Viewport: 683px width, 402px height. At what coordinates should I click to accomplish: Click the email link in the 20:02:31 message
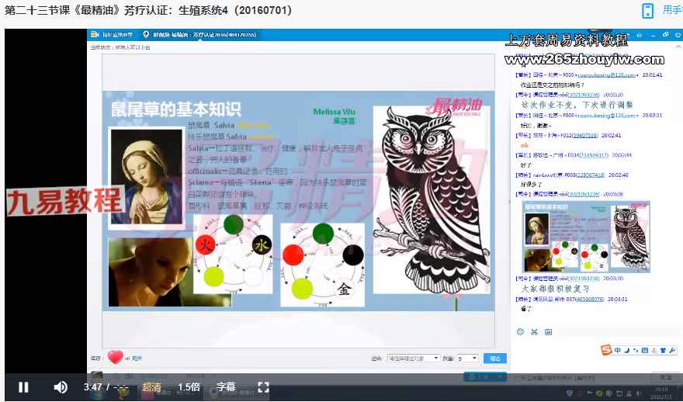point(608,116)
